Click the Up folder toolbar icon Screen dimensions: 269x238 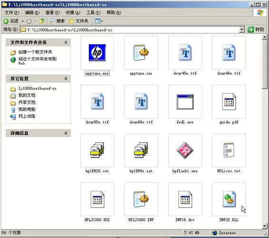click(42, 21)
